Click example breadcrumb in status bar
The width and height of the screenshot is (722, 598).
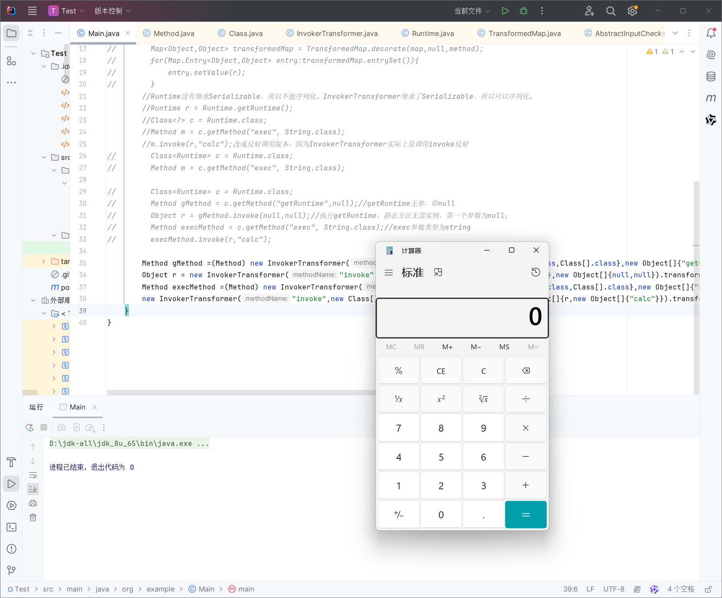(160, 589)
